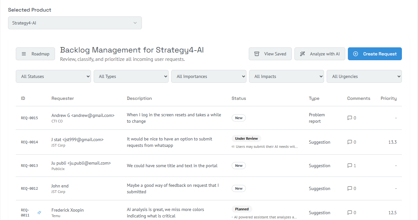Open the All Statuses filter
Screen dimensions: 418x220
pos(53,76)
